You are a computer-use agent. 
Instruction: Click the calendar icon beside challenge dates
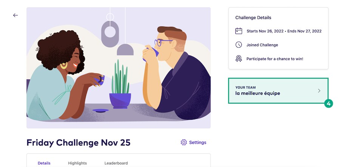click(x=239, y=31)
